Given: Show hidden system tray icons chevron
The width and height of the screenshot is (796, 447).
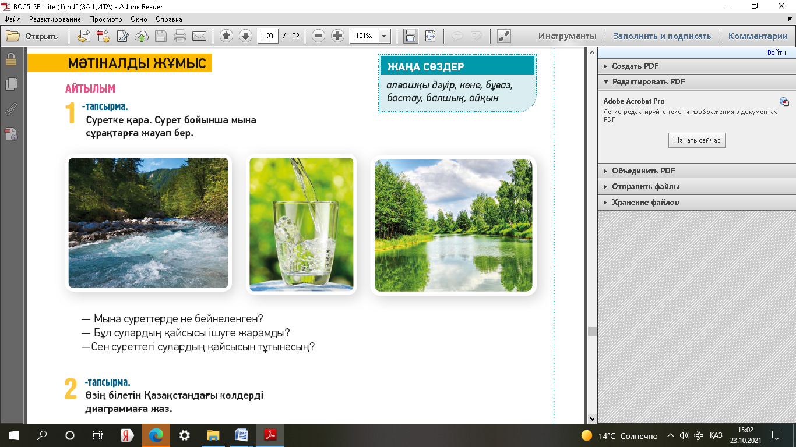Looking at the screenshot, I should (x=671, y=435).
